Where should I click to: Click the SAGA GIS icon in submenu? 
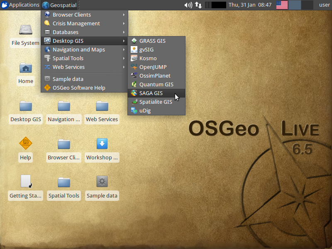[134, 93]
